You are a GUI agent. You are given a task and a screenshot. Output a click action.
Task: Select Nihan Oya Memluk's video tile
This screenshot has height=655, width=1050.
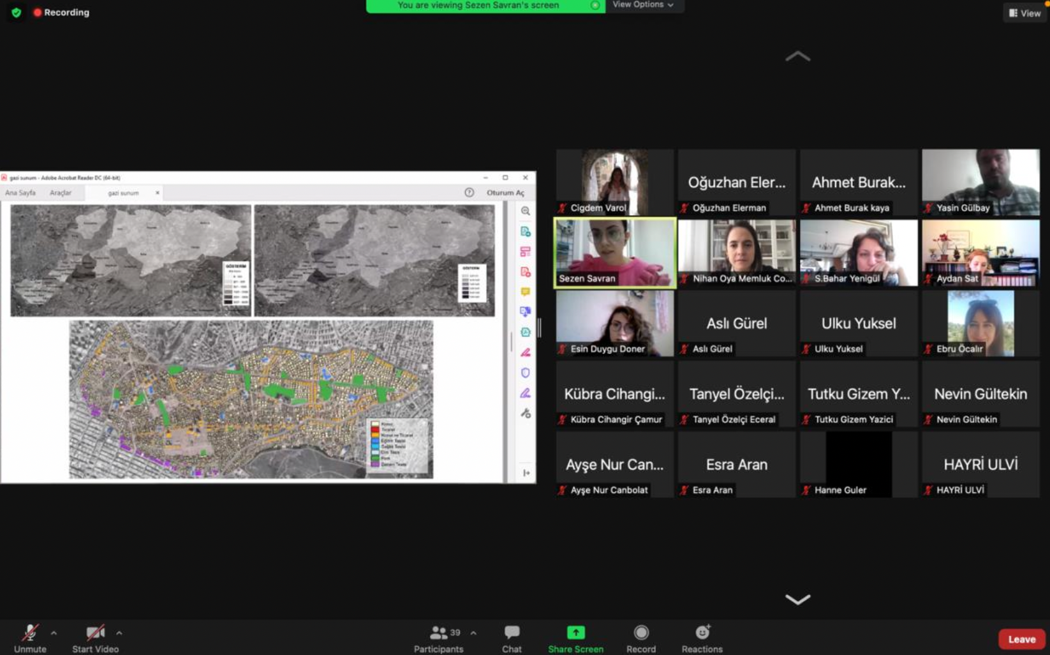pyautogui.click(x=737, y=253)
